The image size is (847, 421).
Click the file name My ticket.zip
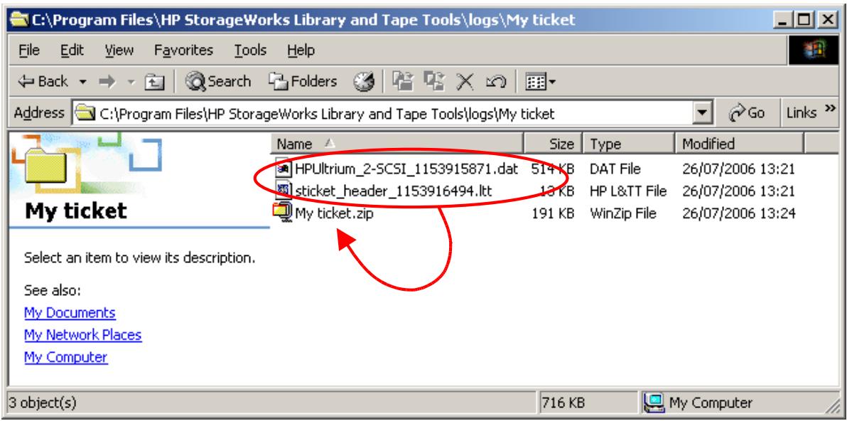click(x=335, y=213)
